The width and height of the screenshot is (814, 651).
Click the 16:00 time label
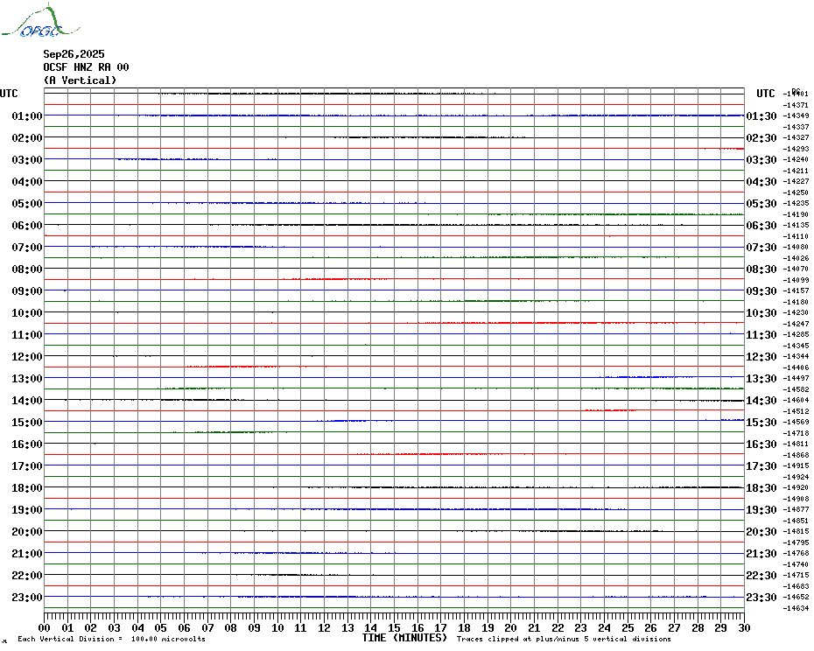27,444
